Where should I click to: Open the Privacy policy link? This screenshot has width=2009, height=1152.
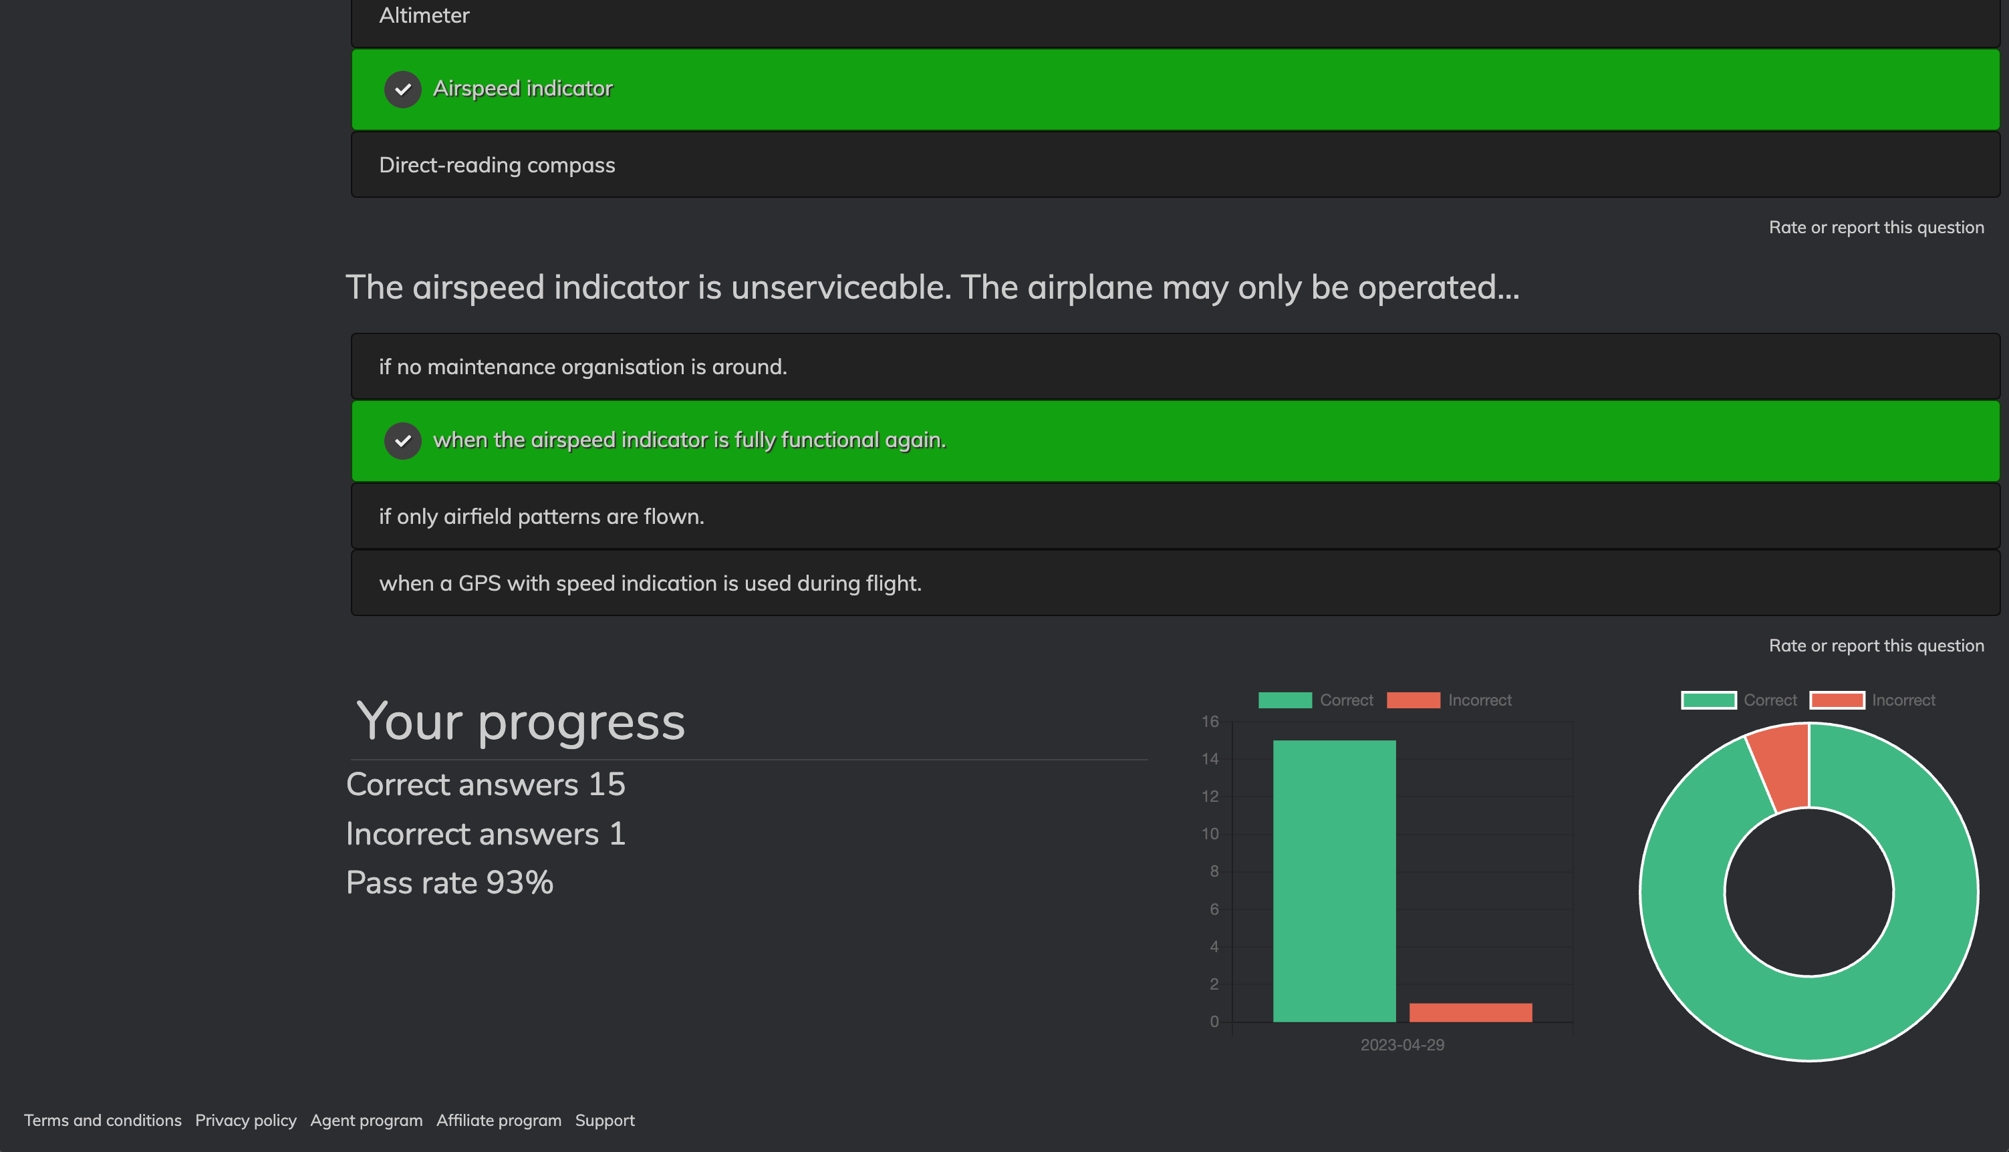click(245, 1121)
